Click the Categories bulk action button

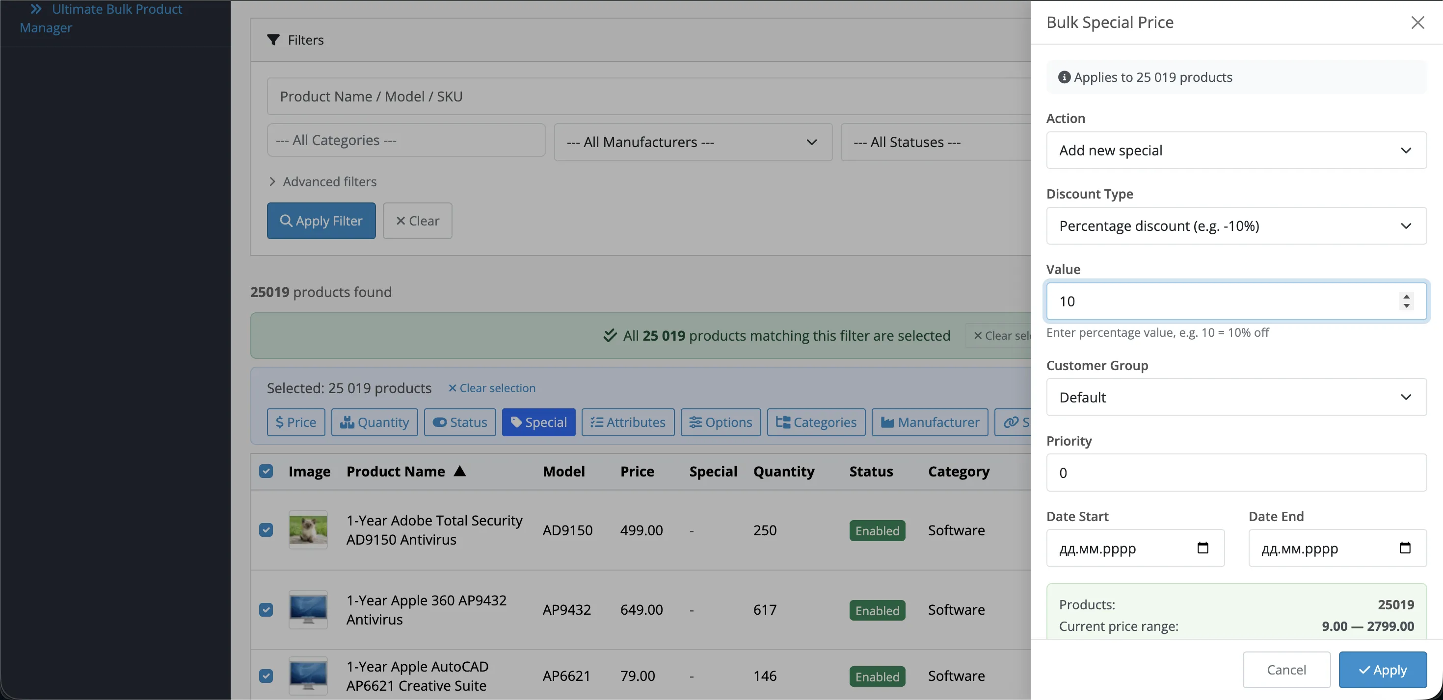(816, 422)
